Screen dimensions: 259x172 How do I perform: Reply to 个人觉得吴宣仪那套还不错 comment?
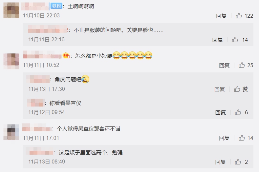click(224, 138)
